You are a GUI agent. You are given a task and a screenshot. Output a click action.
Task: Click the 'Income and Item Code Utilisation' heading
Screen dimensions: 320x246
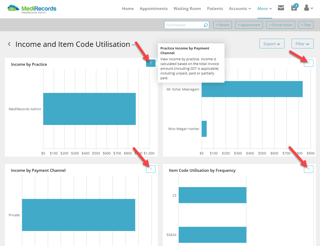click(73, 44)
